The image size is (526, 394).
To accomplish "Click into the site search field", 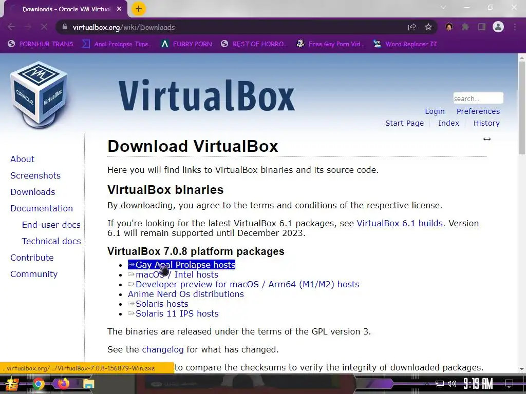I will click(478, 98).
